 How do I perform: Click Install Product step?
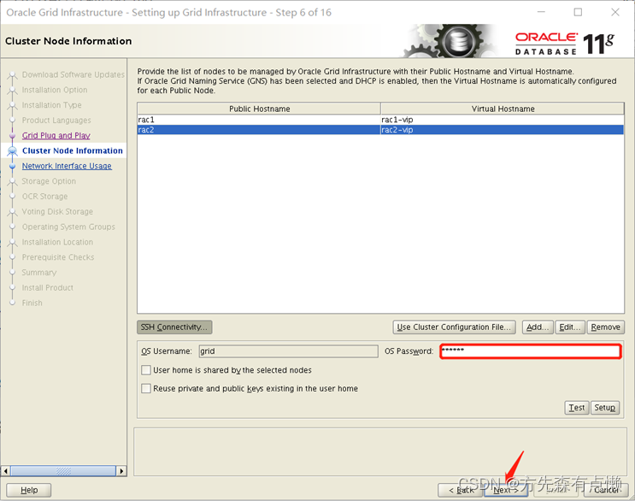click(x=48, y=287)
